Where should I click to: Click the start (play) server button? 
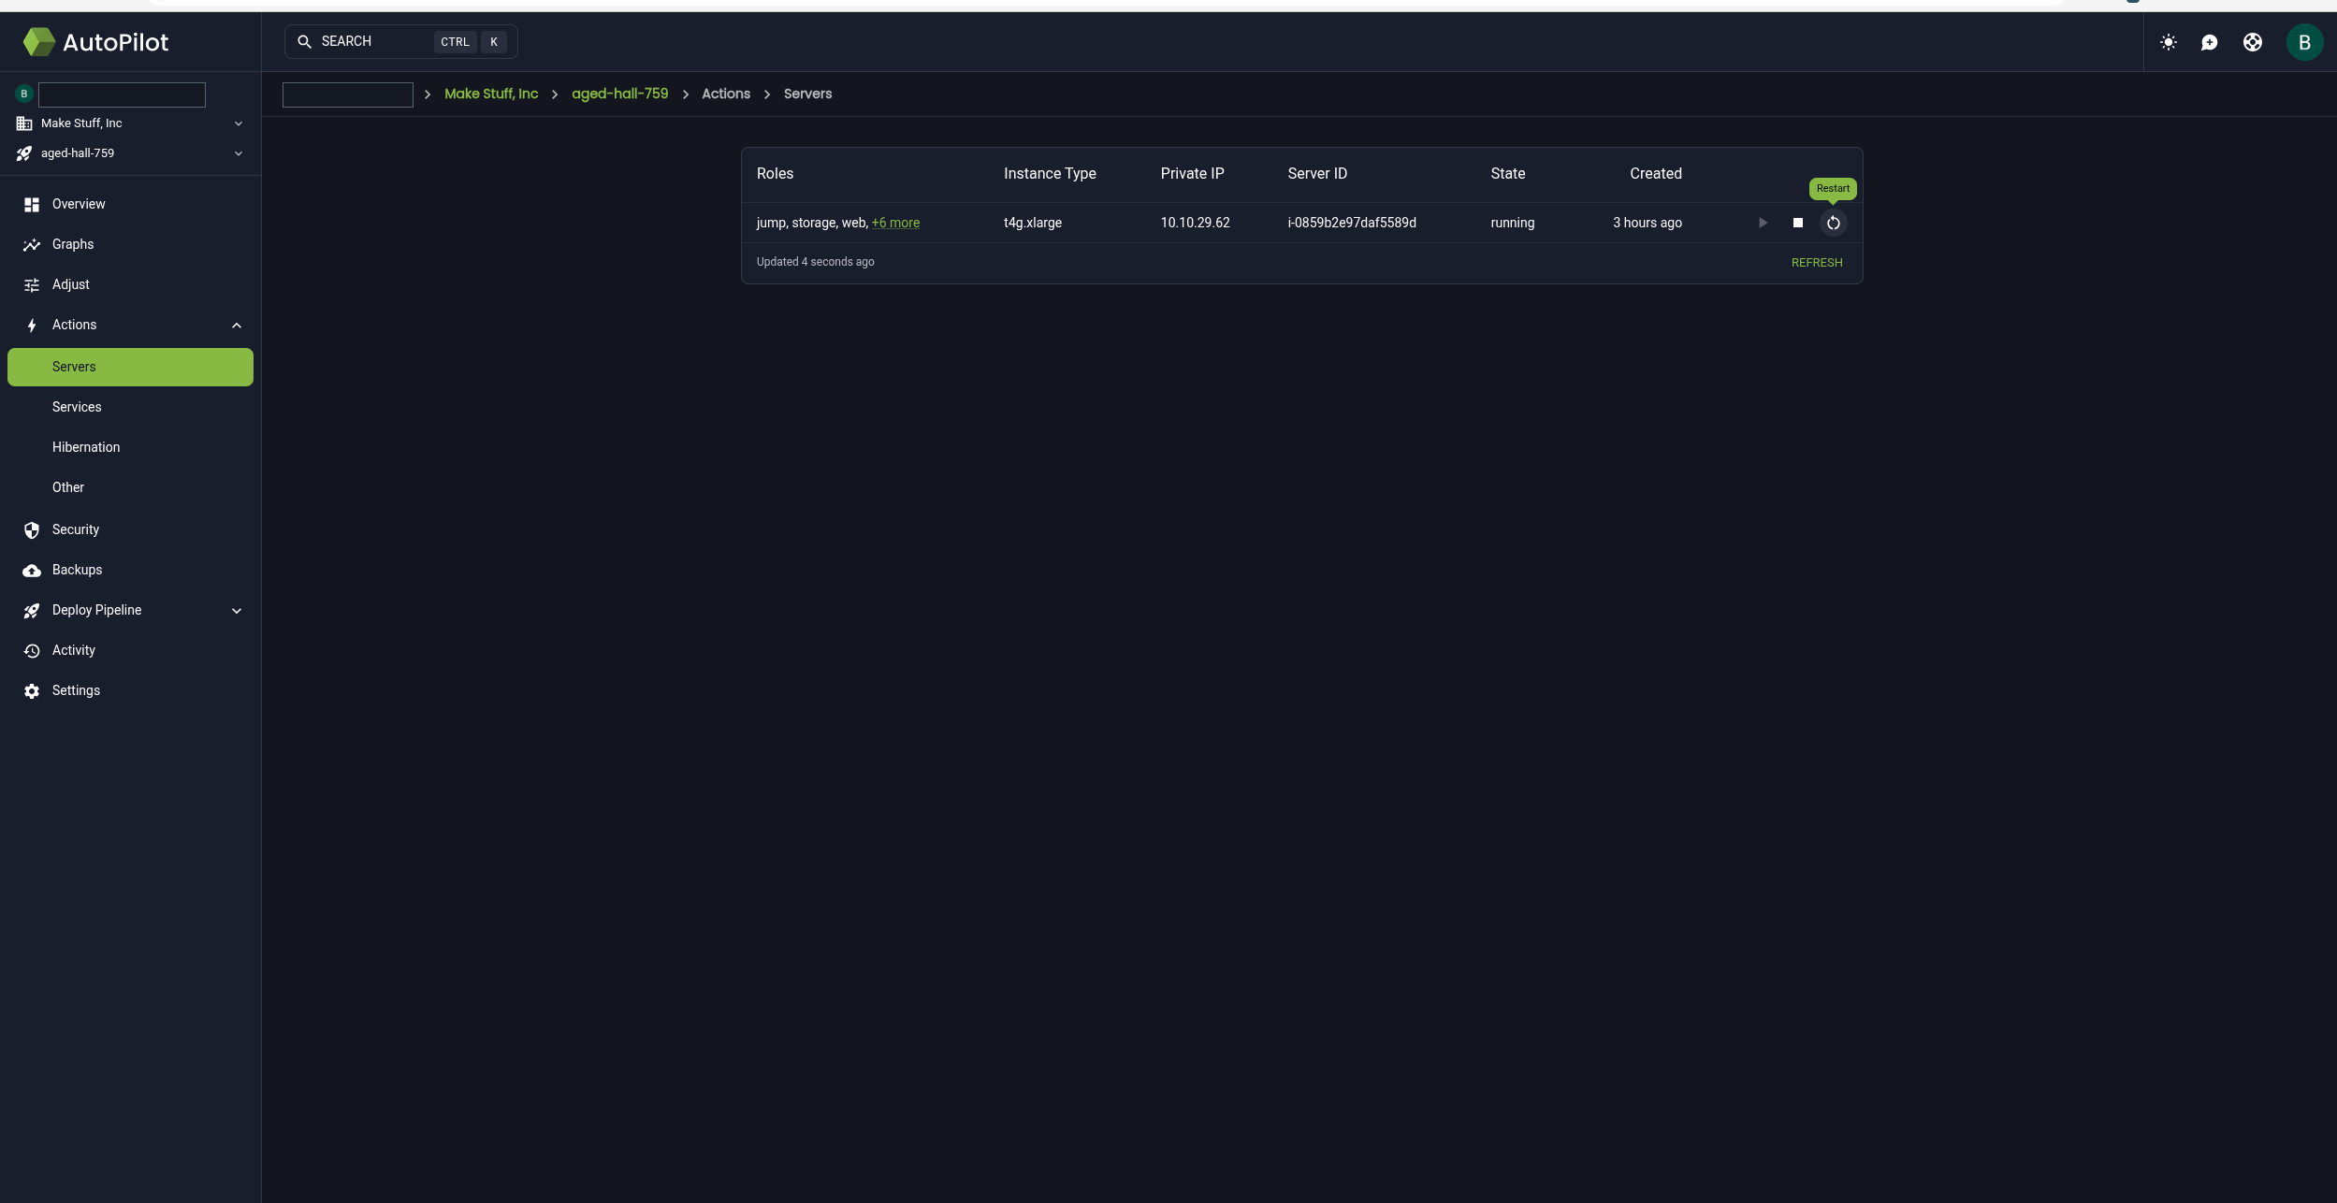pyautogui.click(x=1763, y=223)
